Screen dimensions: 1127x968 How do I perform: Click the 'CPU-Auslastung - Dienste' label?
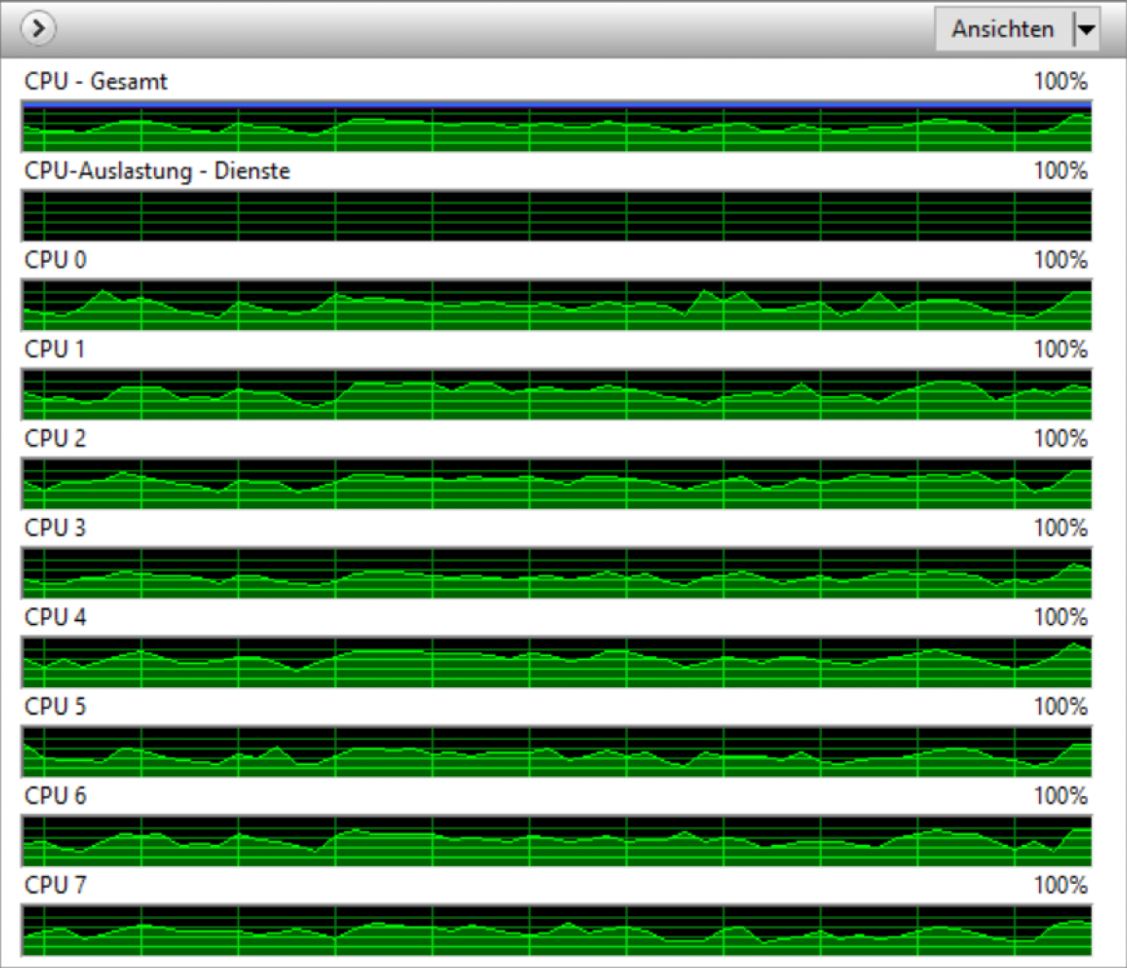(x=157, y=171)
